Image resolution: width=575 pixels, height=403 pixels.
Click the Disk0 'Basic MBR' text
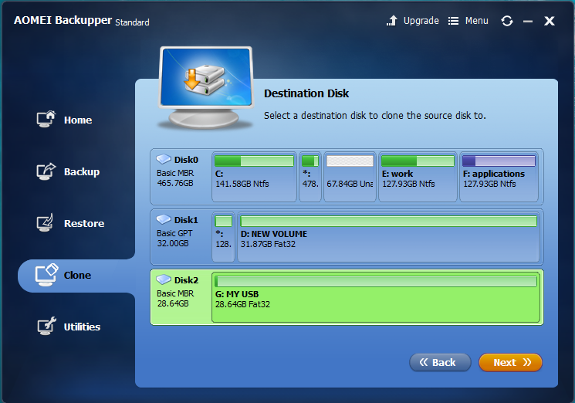[175, 173]
